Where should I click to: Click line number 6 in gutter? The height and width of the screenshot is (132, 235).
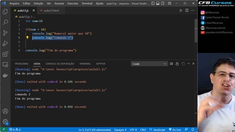tap(19, 42)
